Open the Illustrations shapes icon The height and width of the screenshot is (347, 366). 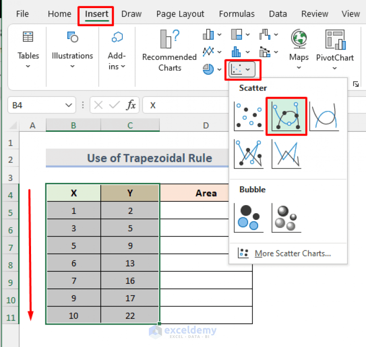coord(73,37)
